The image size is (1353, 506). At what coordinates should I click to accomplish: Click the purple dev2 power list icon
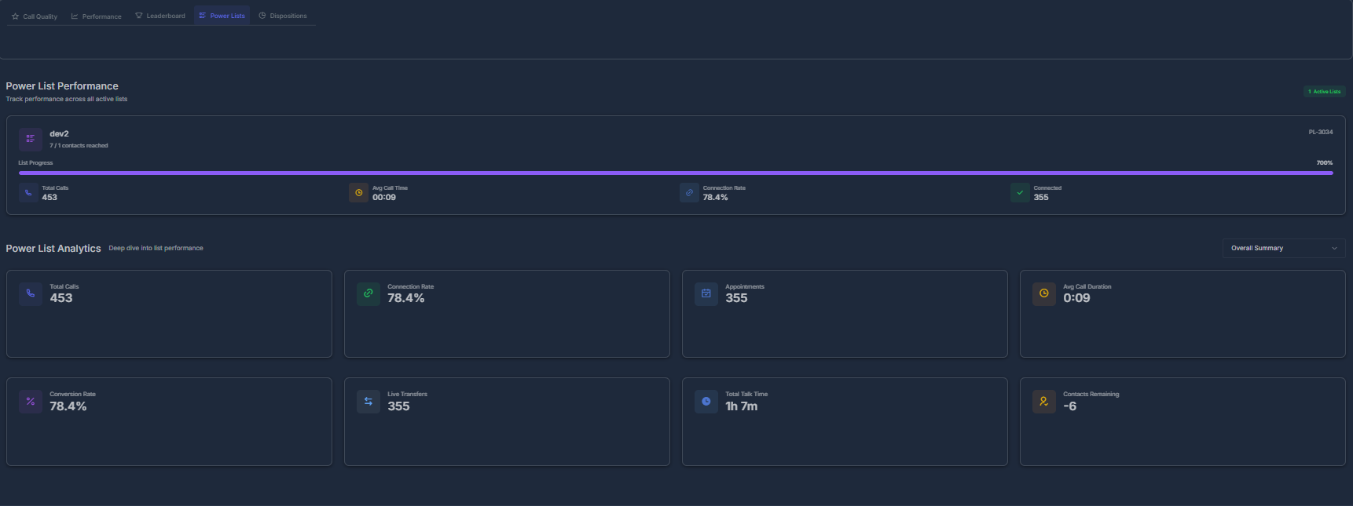click(30, 139)
